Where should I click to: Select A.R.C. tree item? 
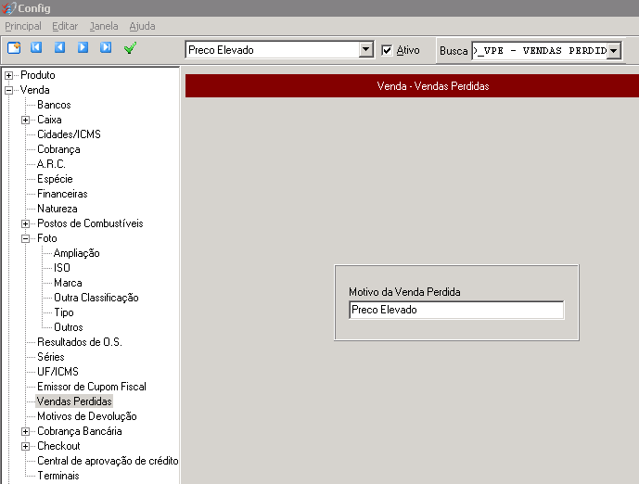[x=51, y=164]
